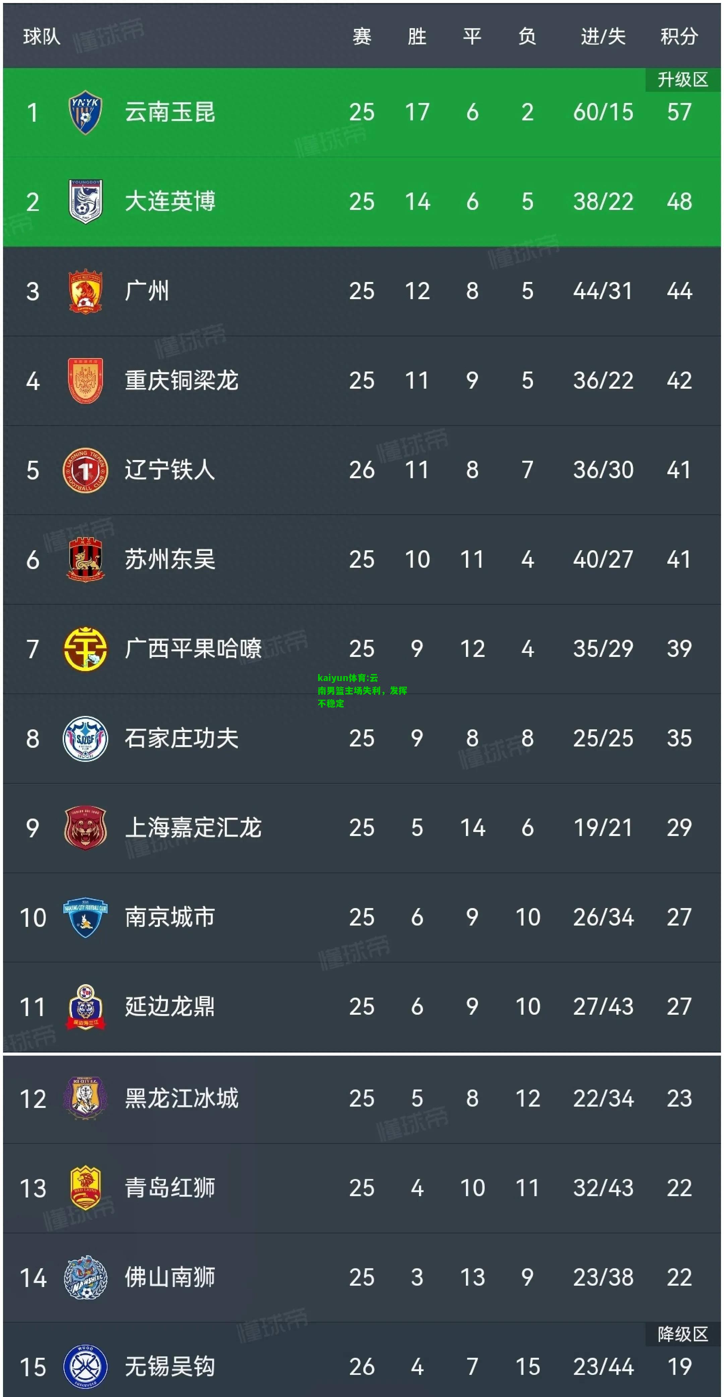724x1397 pixels.
Task: Open the 黑龙江冰城 team name
Action: point(182,1098)
